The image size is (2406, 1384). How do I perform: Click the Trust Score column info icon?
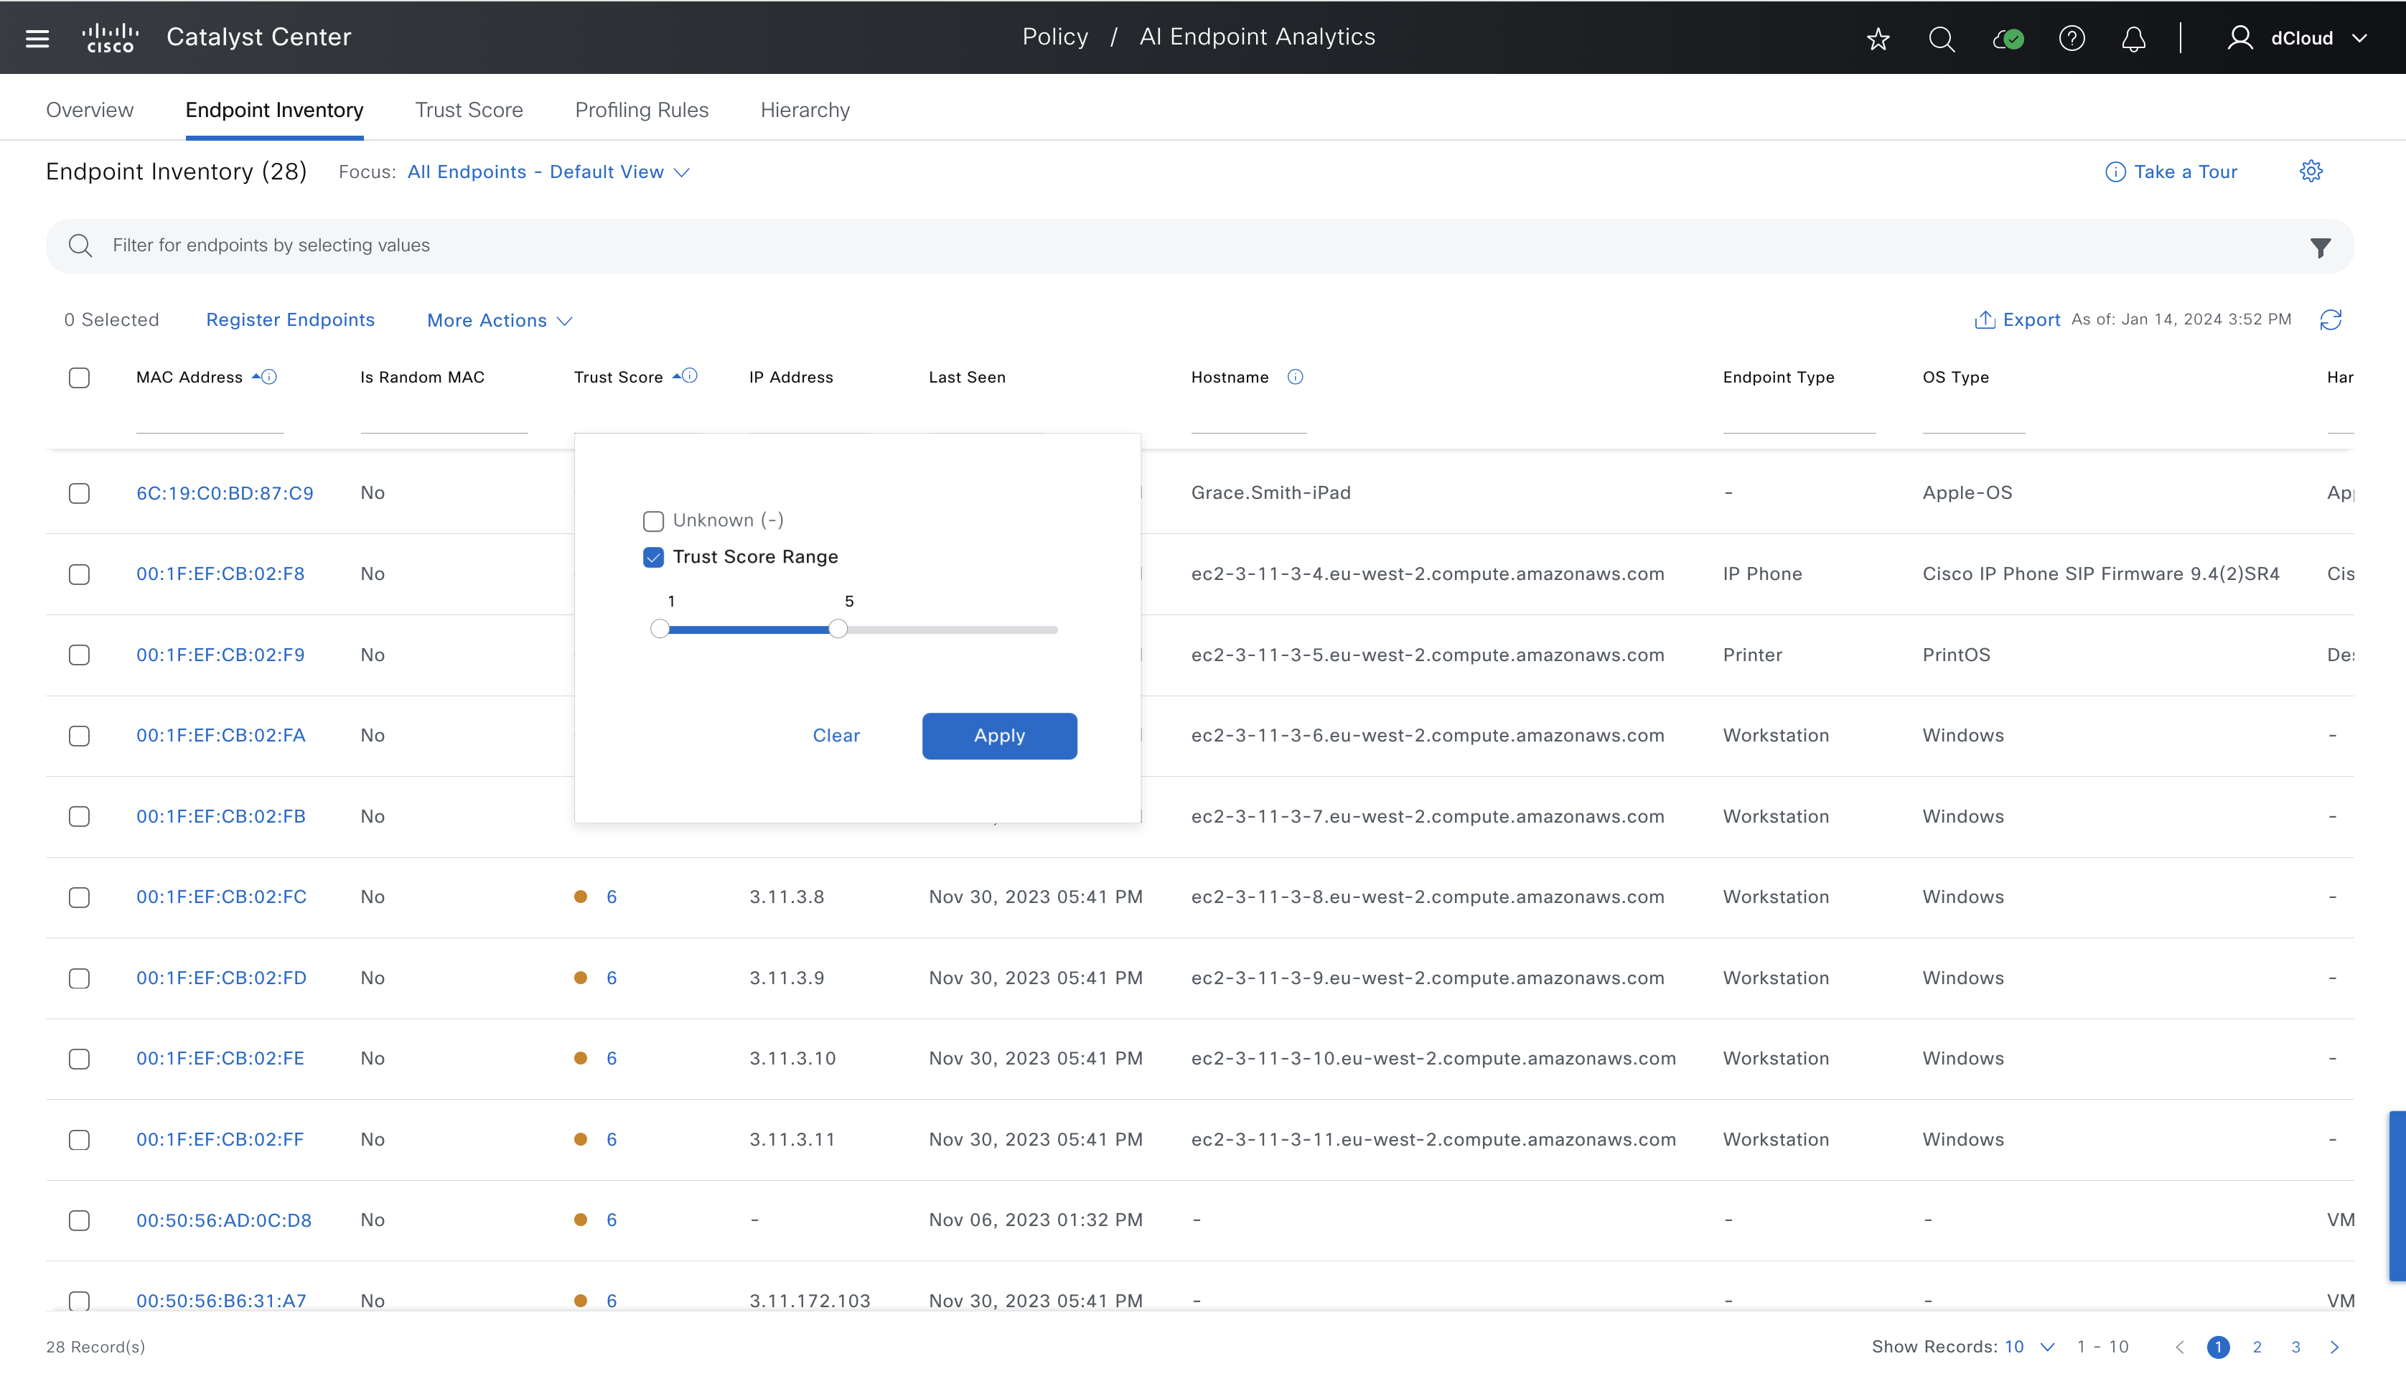tap(691, 376)
